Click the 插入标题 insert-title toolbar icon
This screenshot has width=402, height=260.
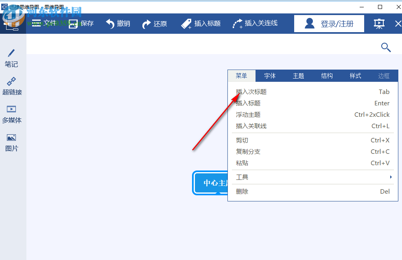pos(201,23)
